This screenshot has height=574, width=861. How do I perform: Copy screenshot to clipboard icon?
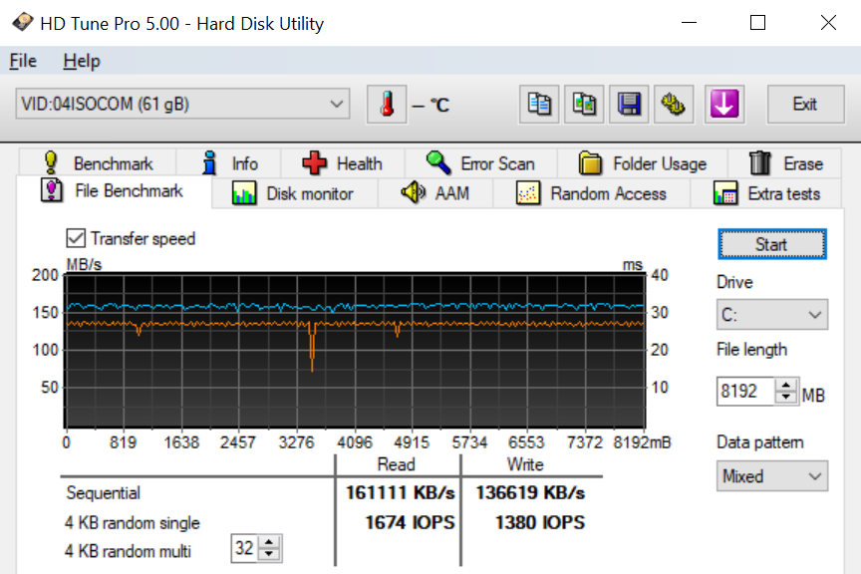[x=584, y=104]
